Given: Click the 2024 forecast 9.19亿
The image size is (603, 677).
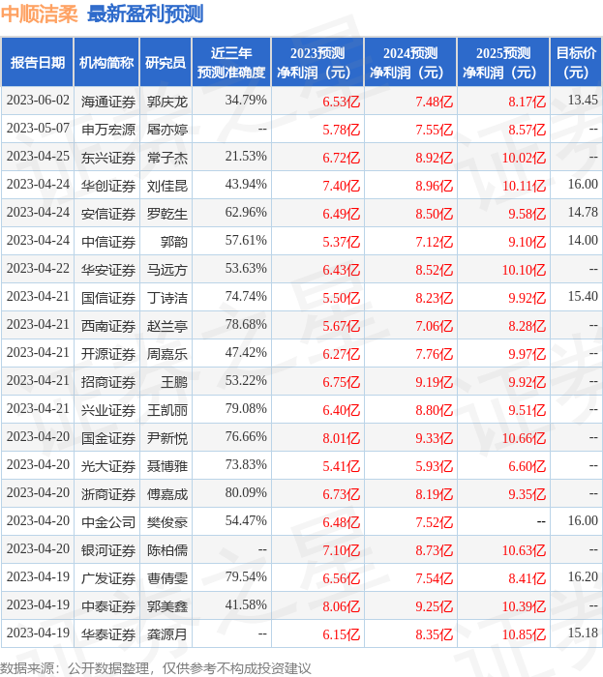Looking at the screenshot, I should (435, 383).
